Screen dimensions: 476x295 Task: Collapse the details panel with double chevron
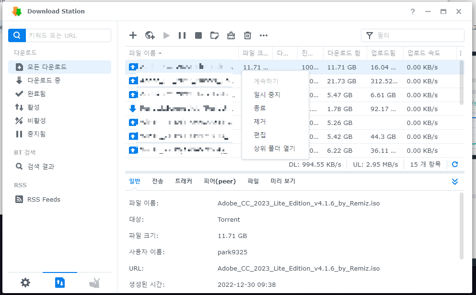tap(455, 182)
